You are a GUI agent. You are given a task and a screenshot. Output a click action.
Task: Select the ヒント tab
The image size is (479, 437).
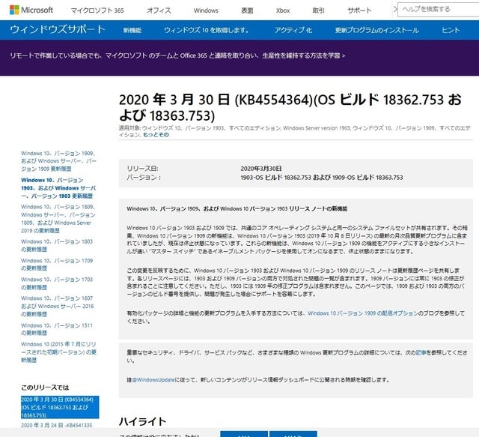(x=451, y=30)
